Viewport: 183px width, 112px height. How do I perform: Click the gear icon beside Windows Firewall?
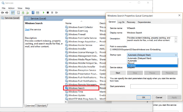pos(66,34)
